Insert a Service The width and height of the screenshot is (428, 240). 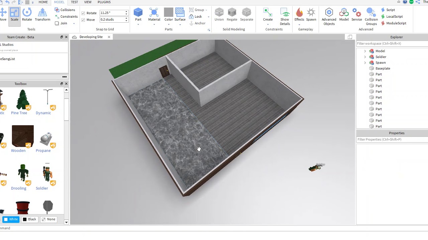(x=357, y=15)
